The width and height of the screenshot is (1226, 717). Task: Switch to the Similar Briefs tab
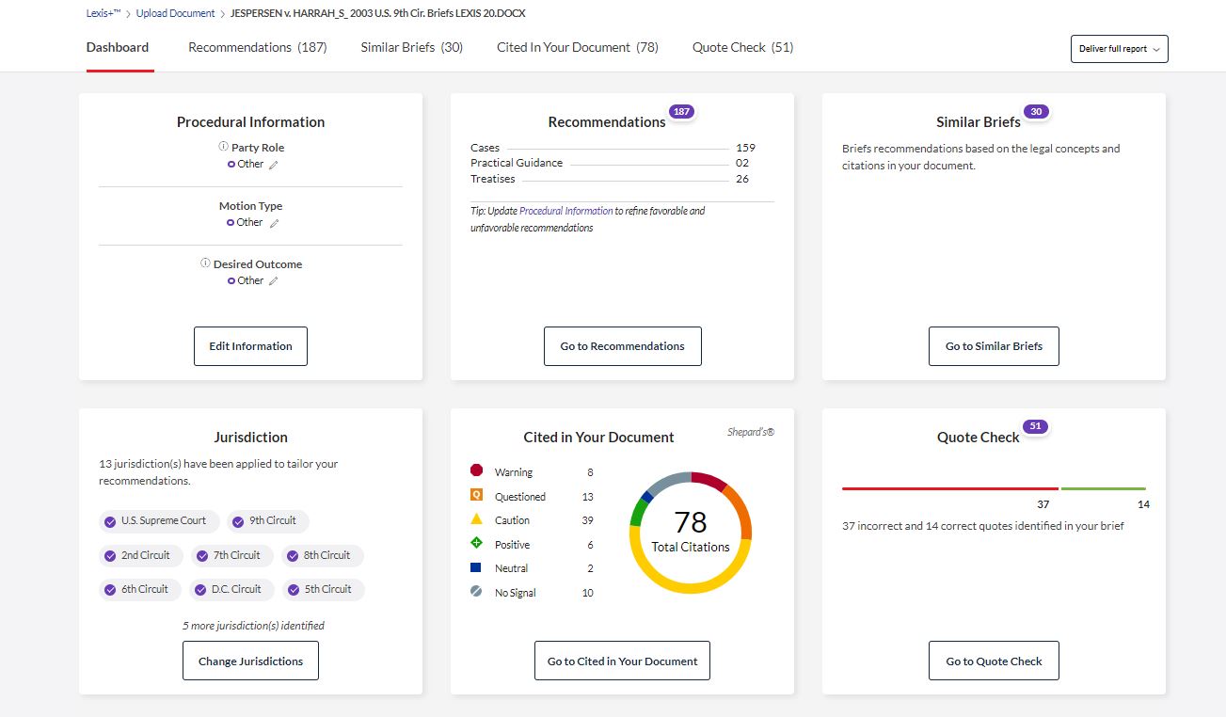[411, 47]
